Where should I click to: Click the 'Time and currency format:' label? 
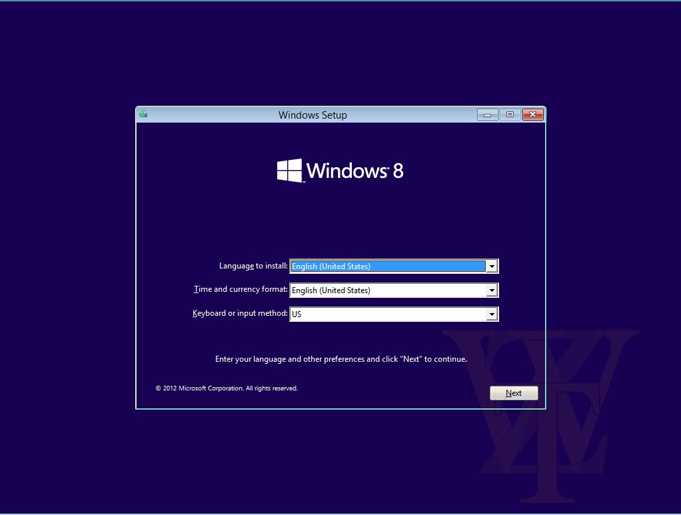point(241,289)
